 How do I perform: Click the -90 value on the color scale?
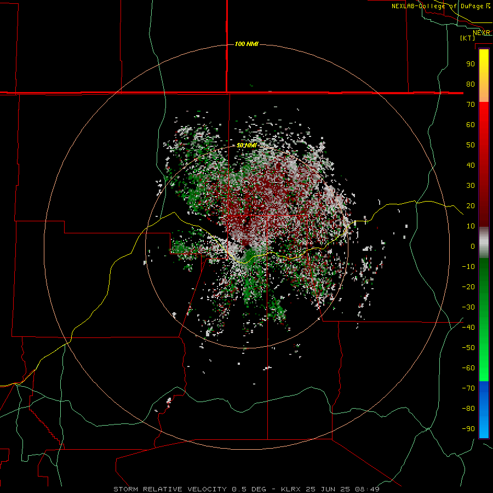point(468,429)
